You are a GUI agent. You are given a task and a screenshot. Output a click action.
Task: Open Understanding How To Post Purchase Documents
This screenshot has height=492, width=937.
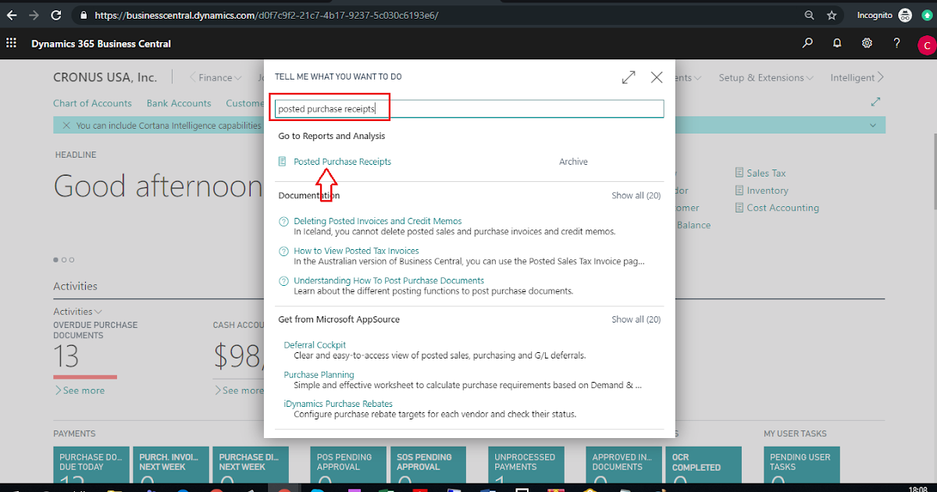(x=389, y=280)
